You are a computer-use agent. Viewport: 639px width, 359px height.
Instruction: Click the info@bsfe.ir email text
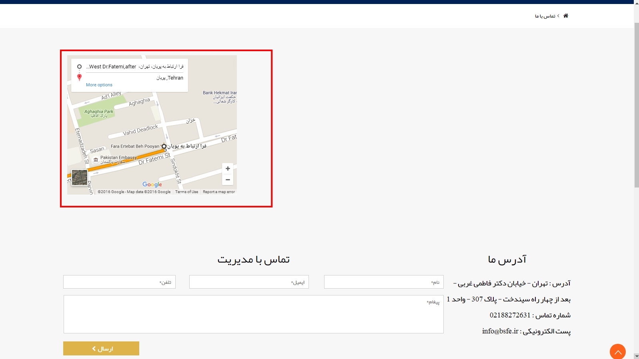click(500, 331)
